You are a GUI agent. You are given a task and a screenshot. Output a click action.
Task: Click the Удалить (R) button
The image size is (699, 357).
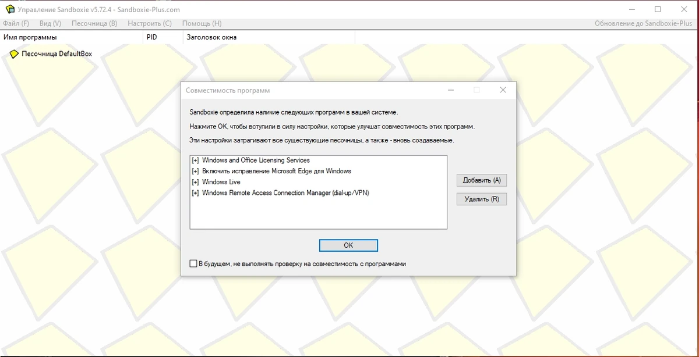tap(482, 199)
